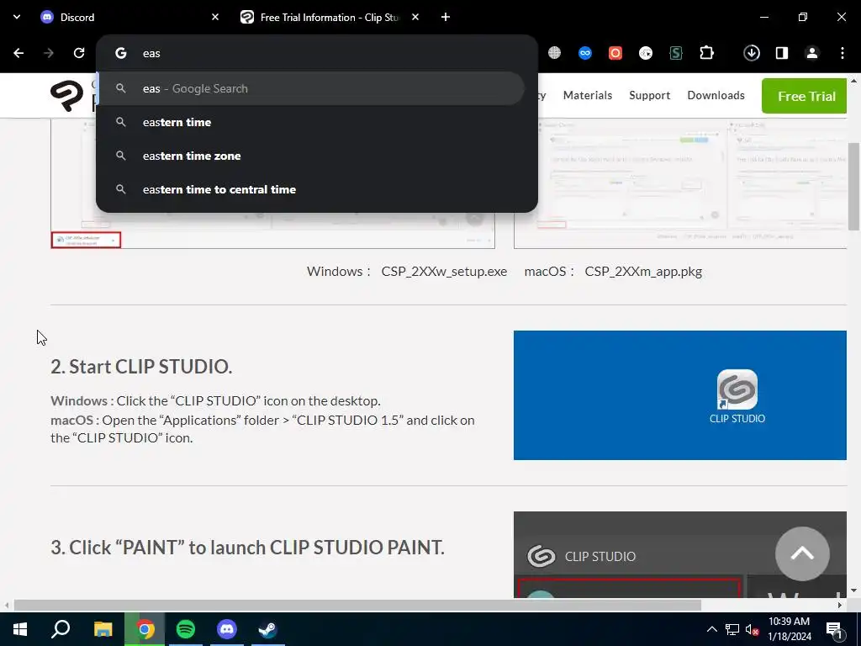Click the network icon in system tray

coord(732,629)
